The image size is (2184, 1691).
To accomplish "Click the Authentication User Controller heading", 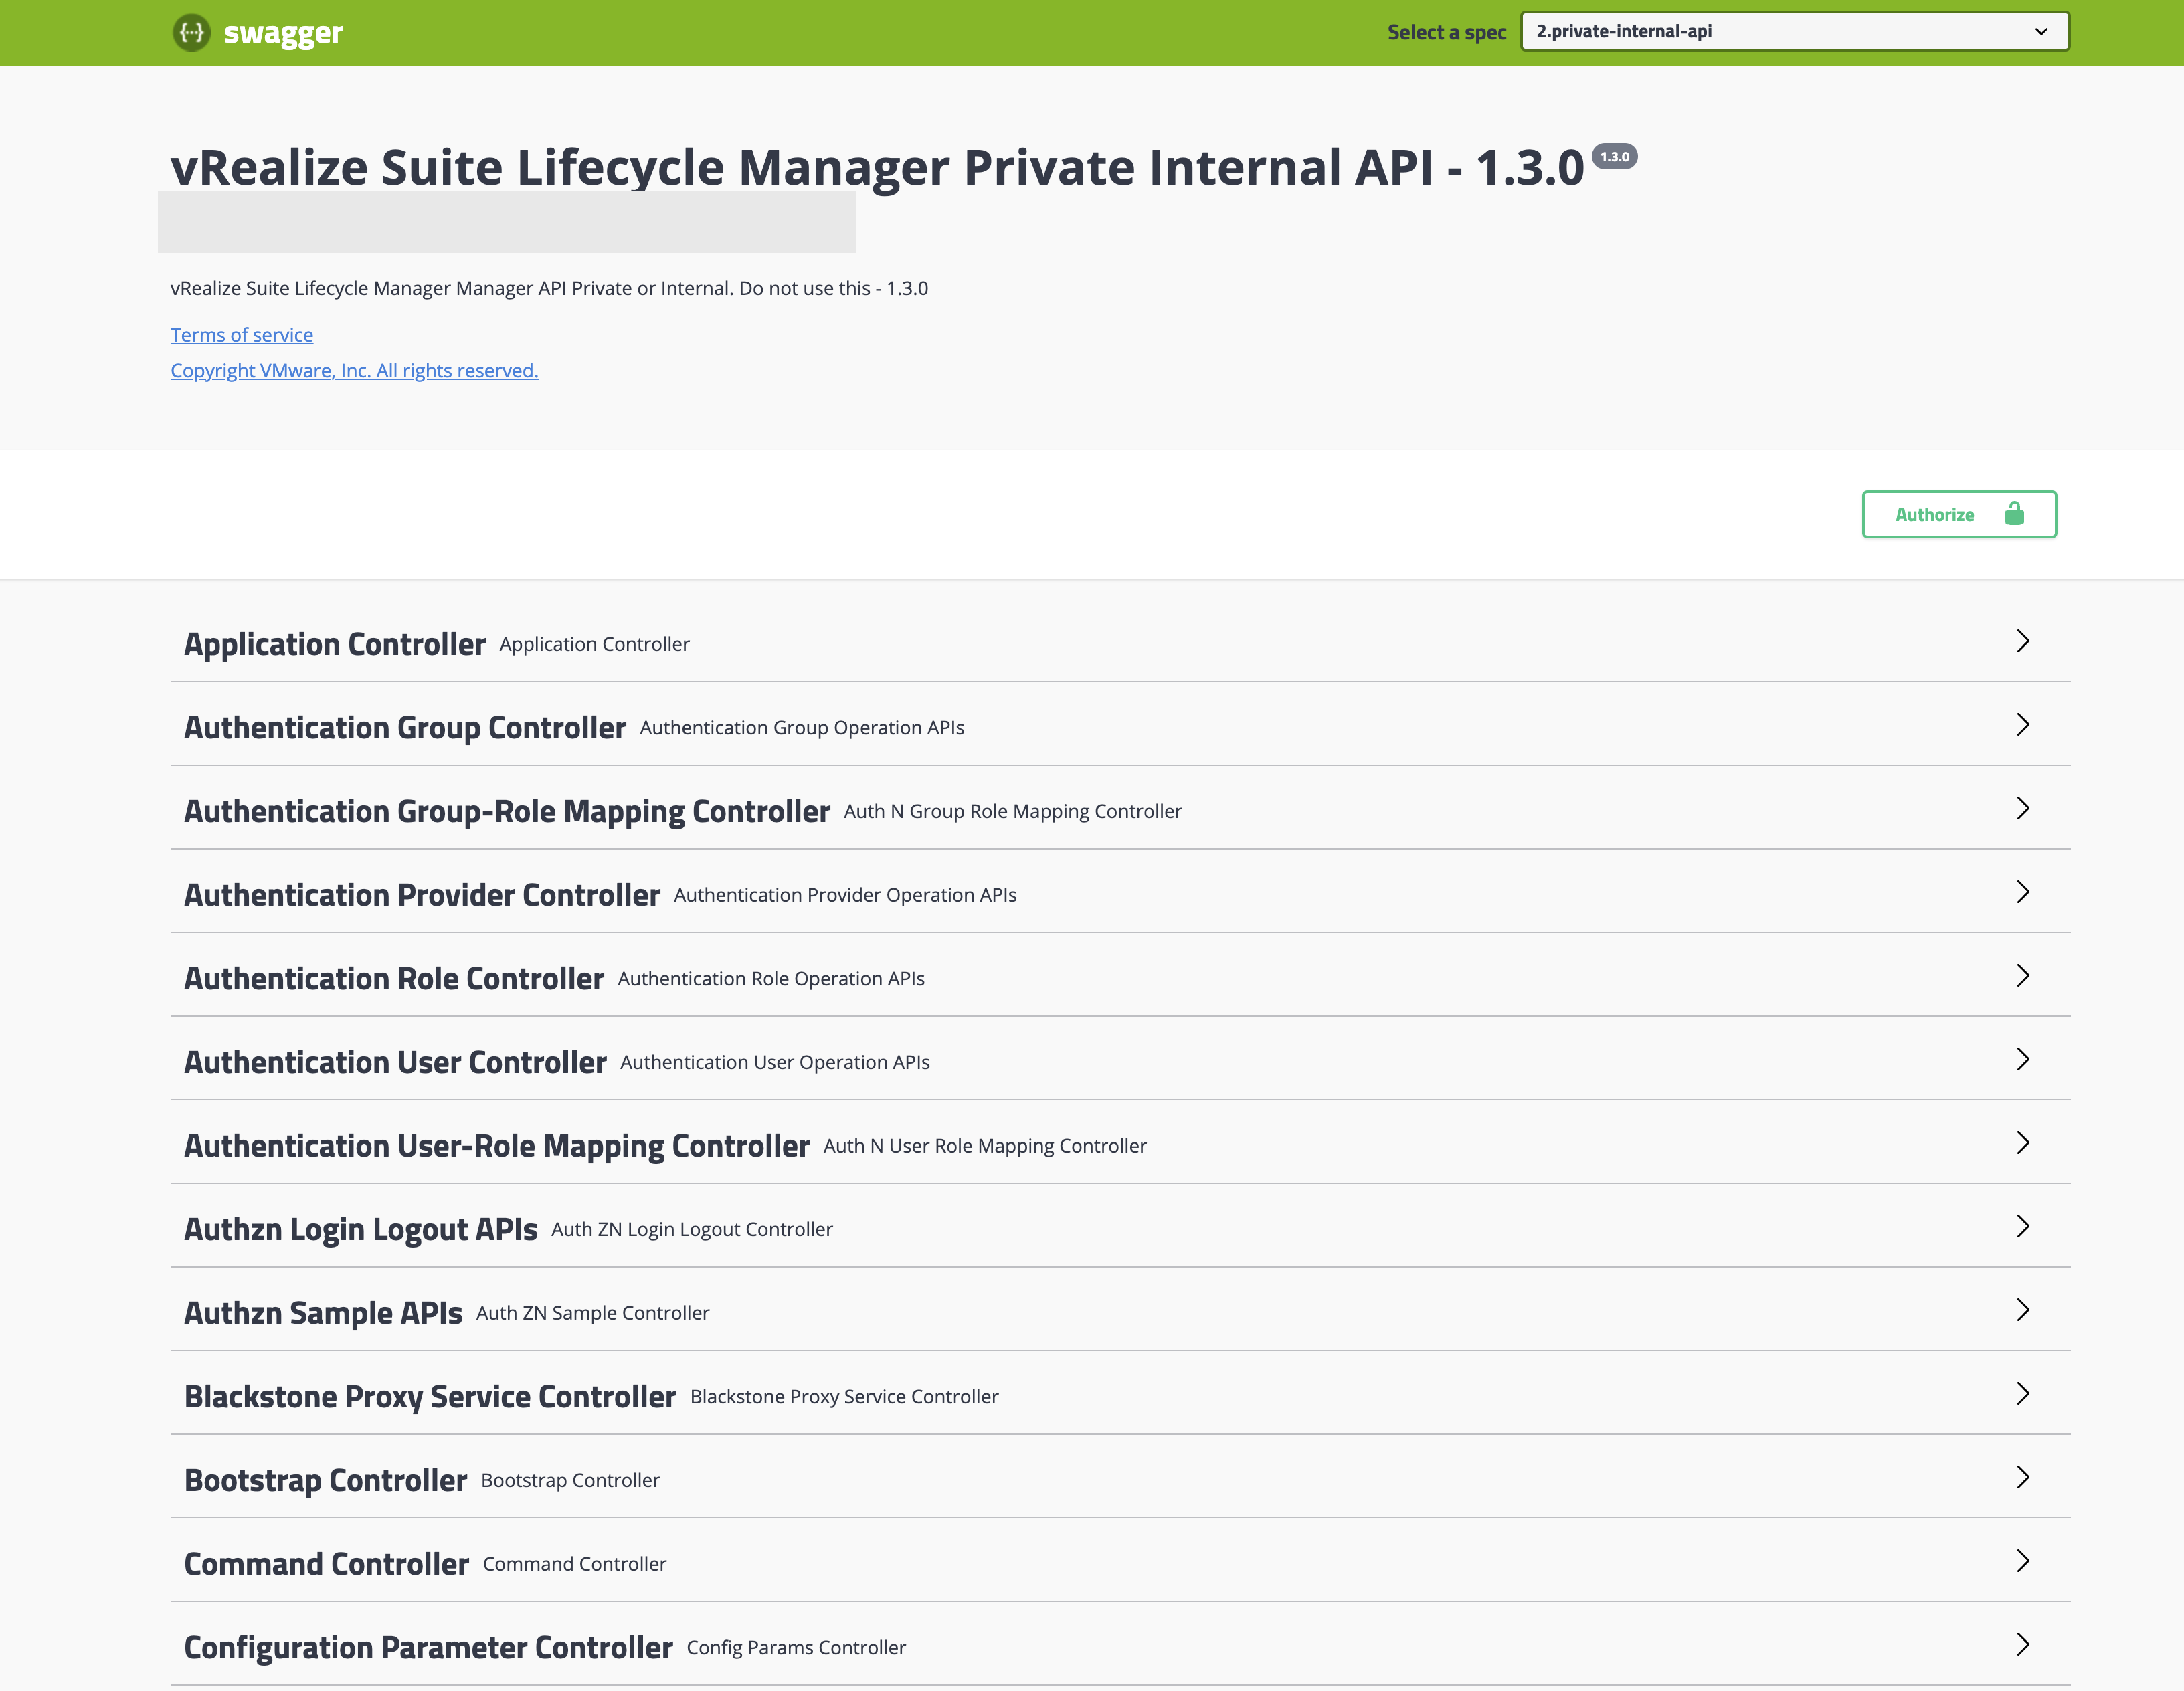I will pyautogui.click(x=395, y=1062).
